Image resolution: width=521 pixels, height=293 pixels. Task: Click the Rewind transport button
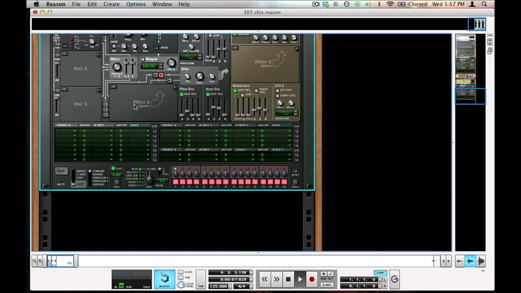pyautogui.click(x=265, y=279)
